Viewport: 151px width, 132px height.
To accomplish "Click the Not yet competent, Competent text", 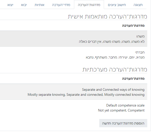I will point(121,110).
